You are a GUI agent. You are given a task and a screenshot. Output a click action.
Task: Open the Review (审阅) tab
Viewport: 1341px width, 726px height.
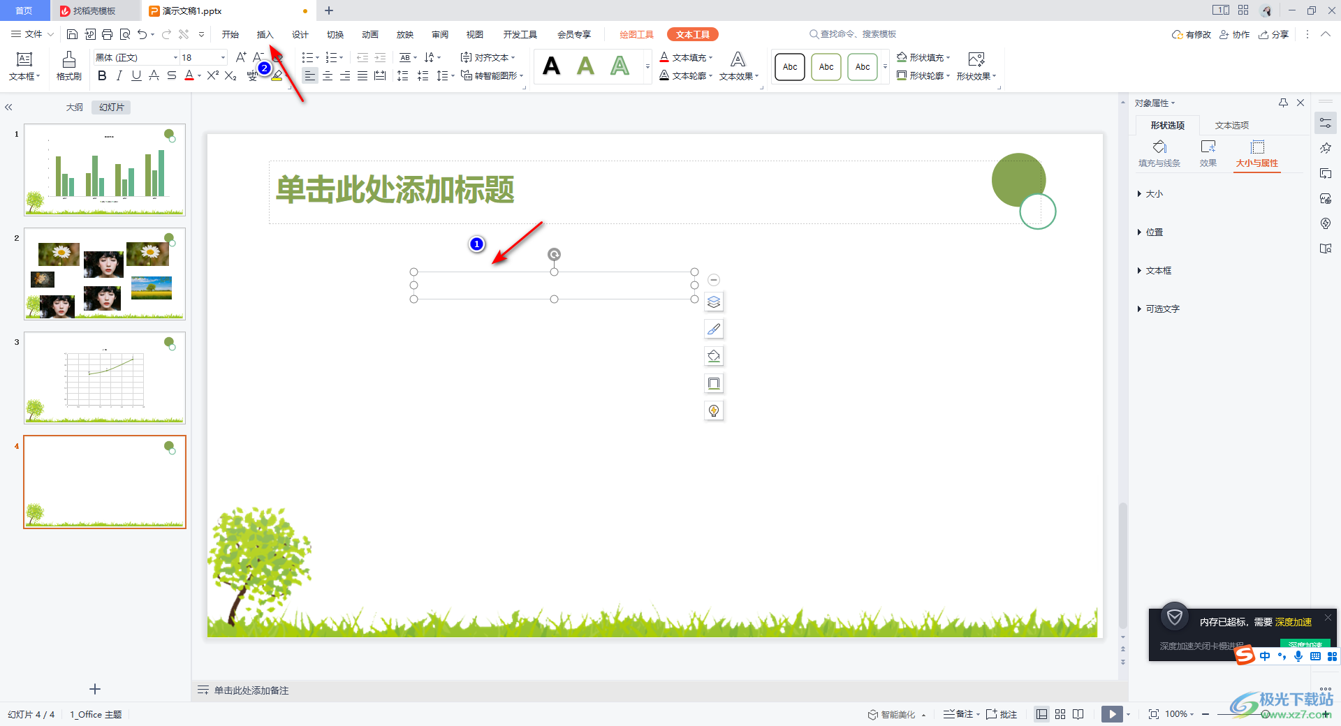point(440,34)
